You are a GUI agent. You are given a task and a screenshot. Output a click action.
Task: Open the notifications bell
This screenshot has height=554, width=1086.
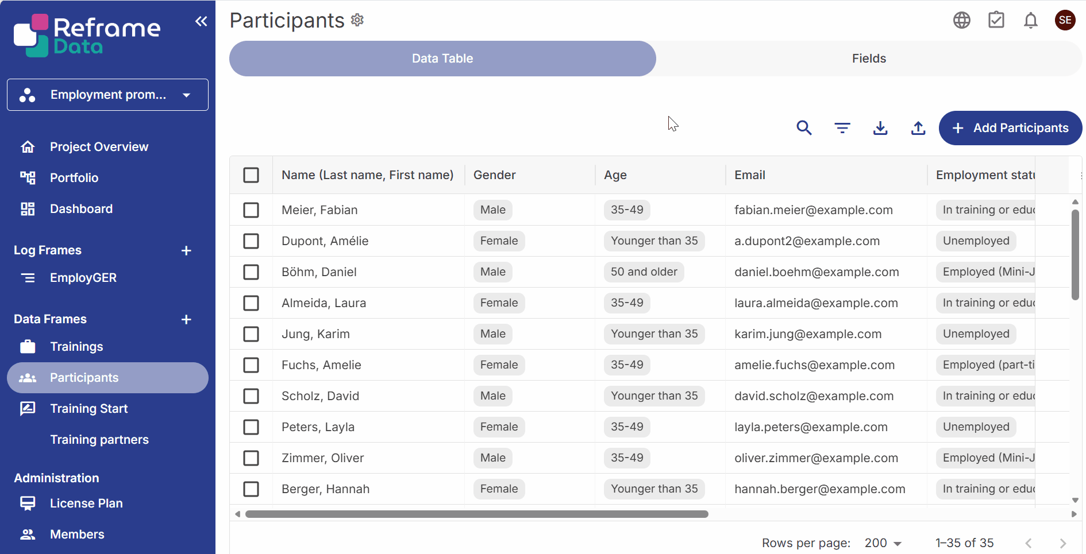point(1030,21)
